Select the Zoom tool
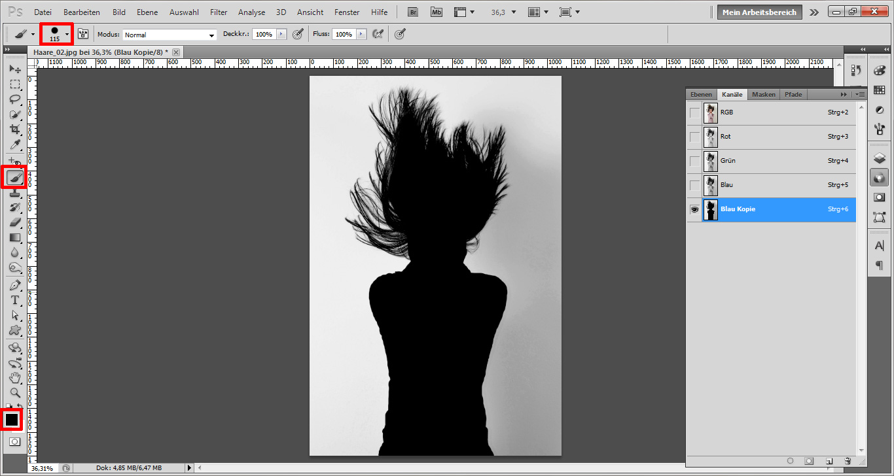Image resolution: width=894 pixels, height=476 pixels. (16, 393)
